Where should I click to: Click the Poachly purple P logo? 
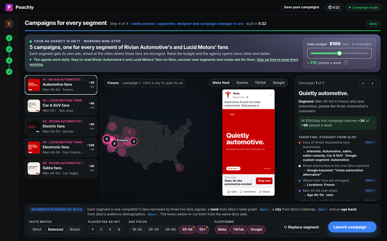point(9,7)
